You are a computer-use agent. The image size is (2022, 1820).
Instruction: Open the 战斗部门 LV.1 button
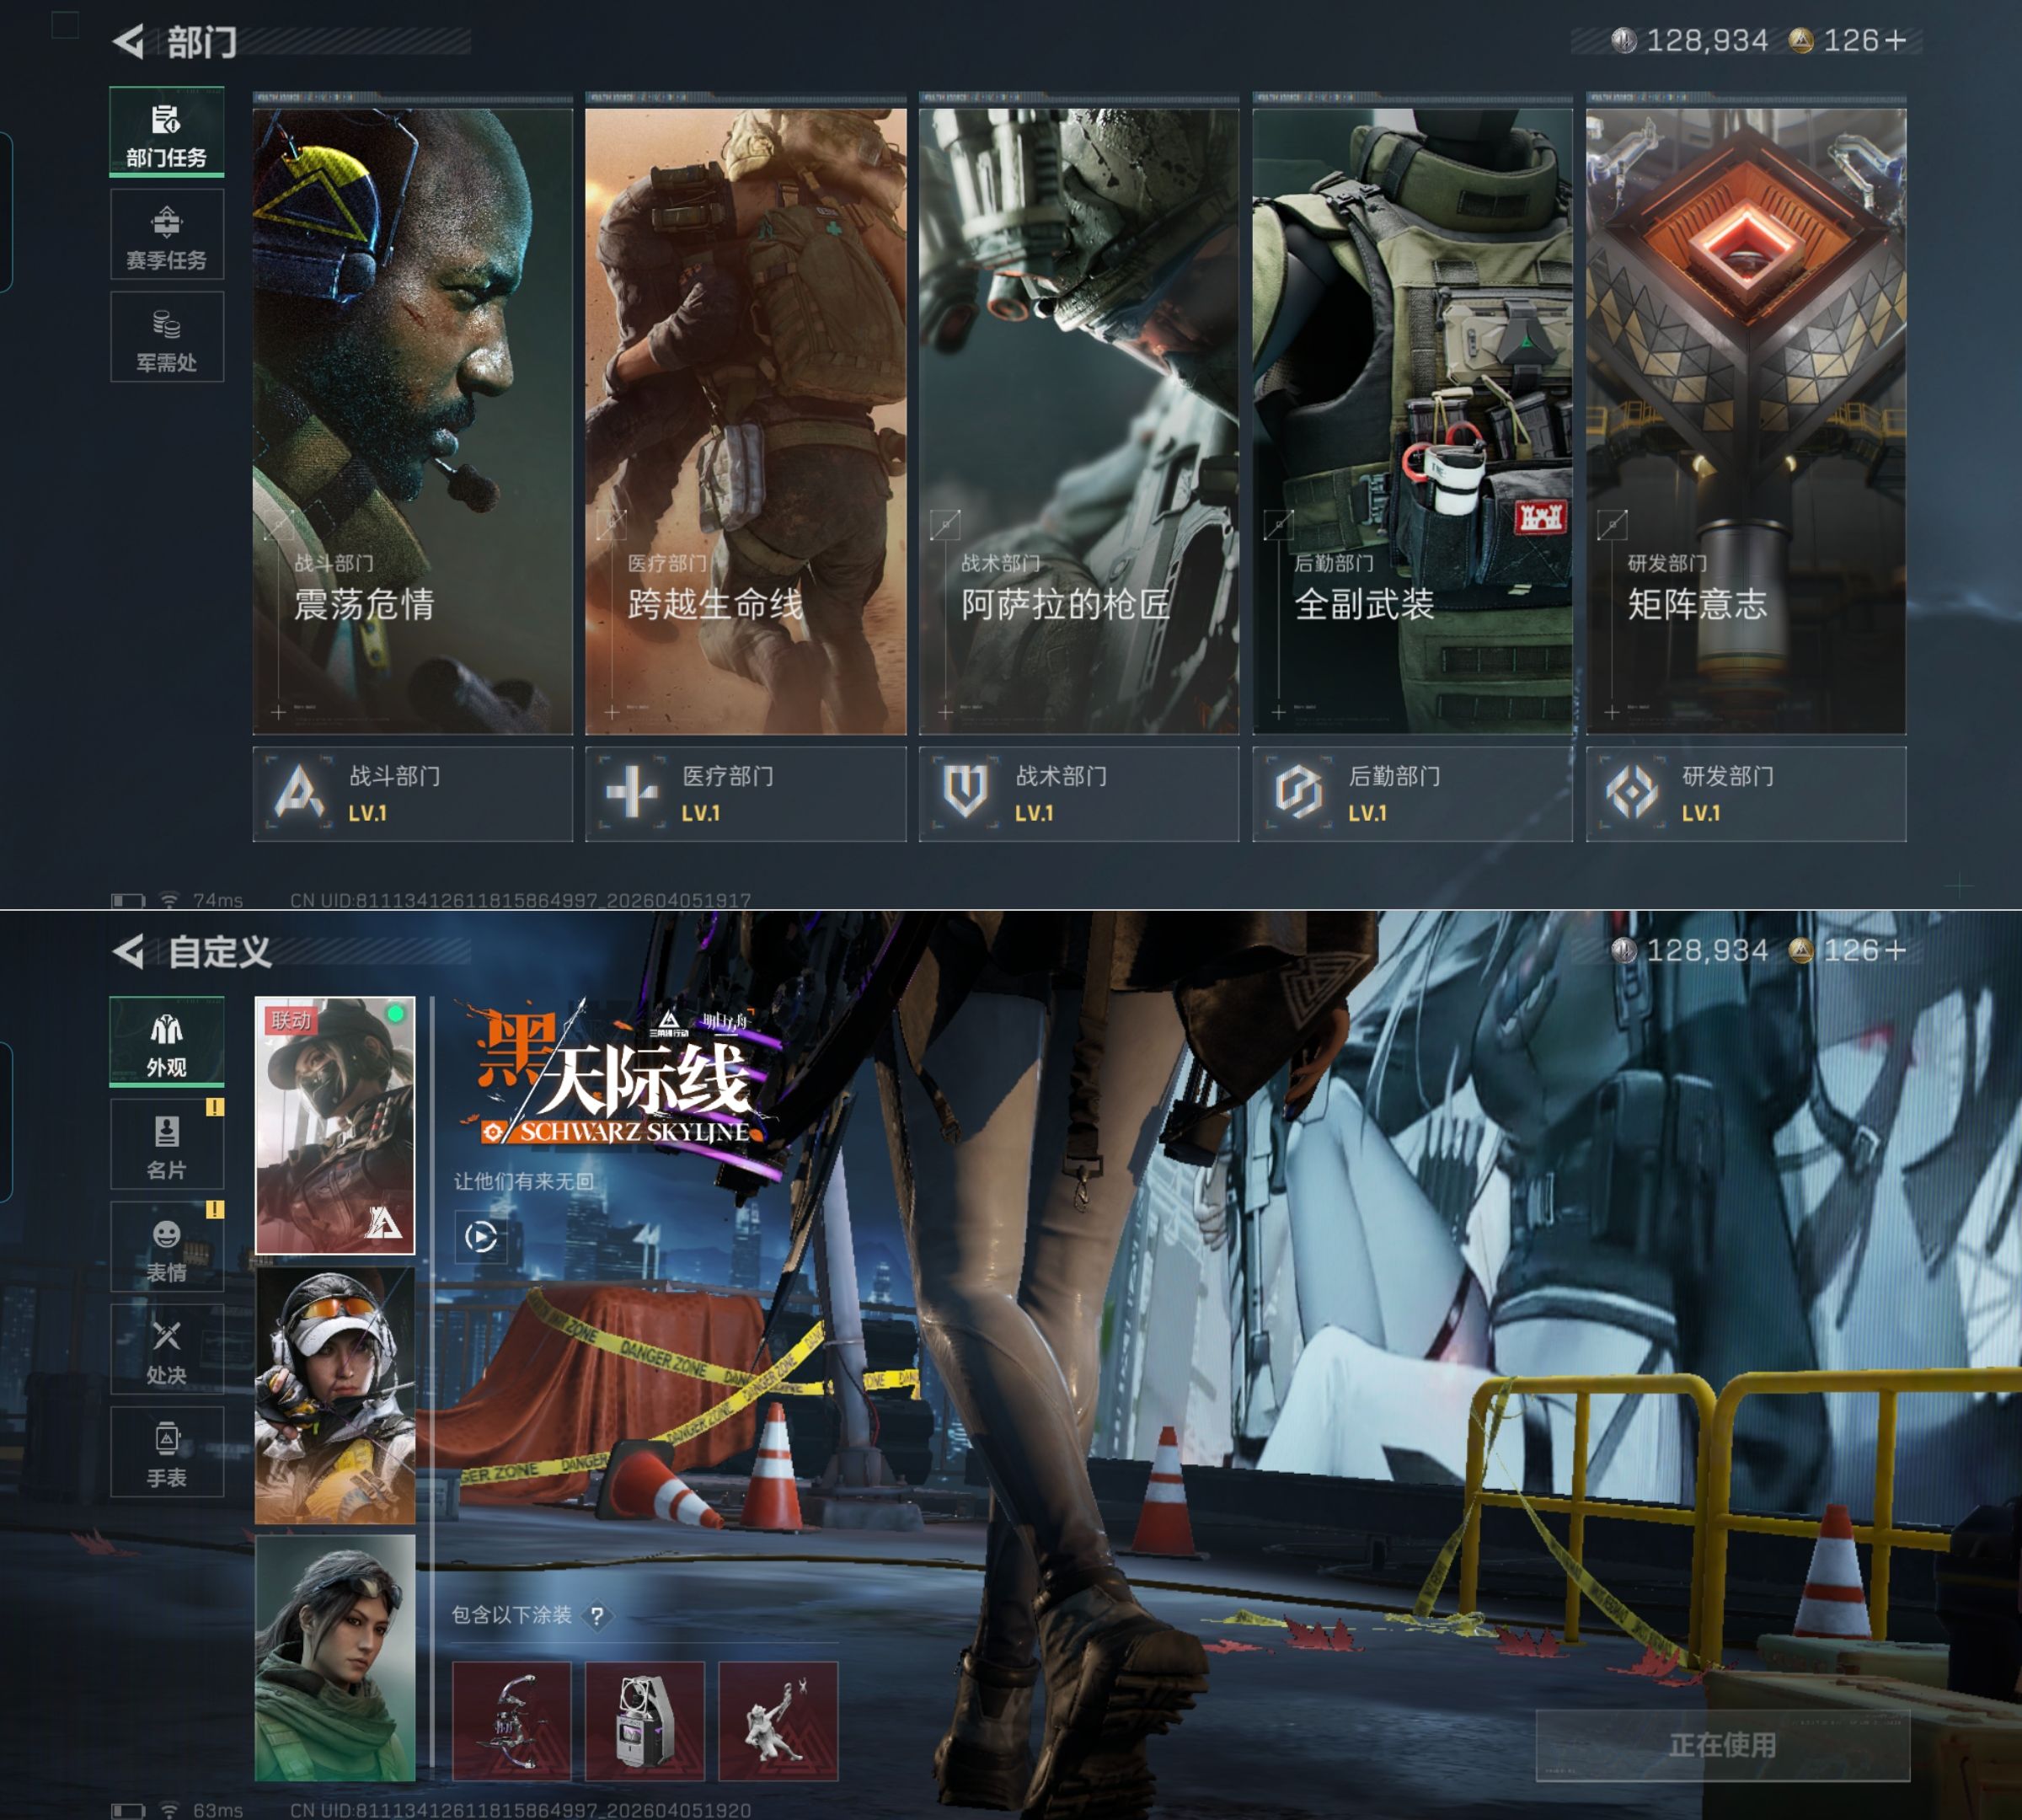[x=412, y=794]
